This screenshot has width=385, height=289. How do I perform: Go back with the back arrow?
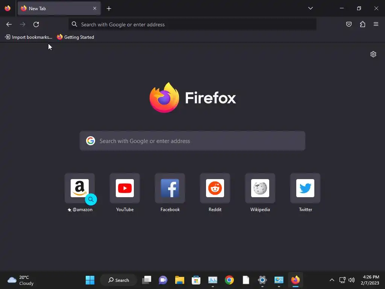9,24
